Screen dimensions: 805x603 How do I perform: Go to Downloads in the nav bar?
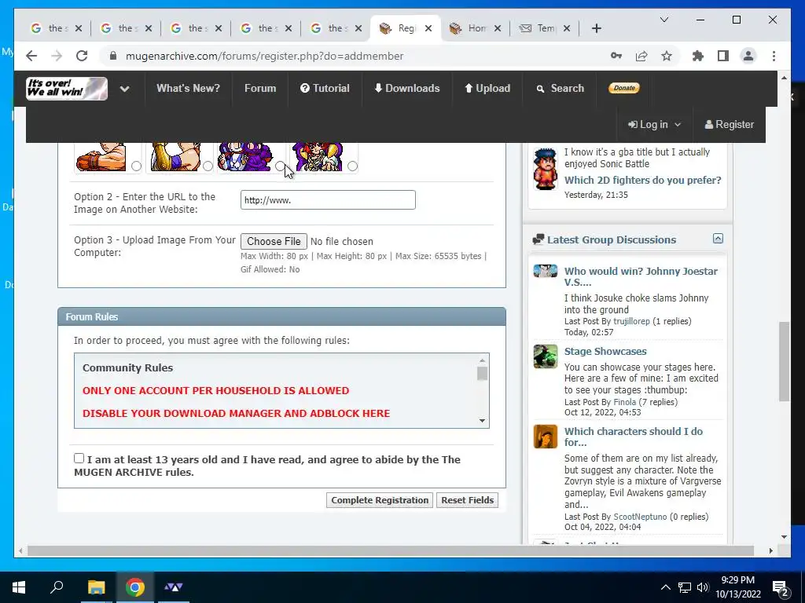[407, 88]
